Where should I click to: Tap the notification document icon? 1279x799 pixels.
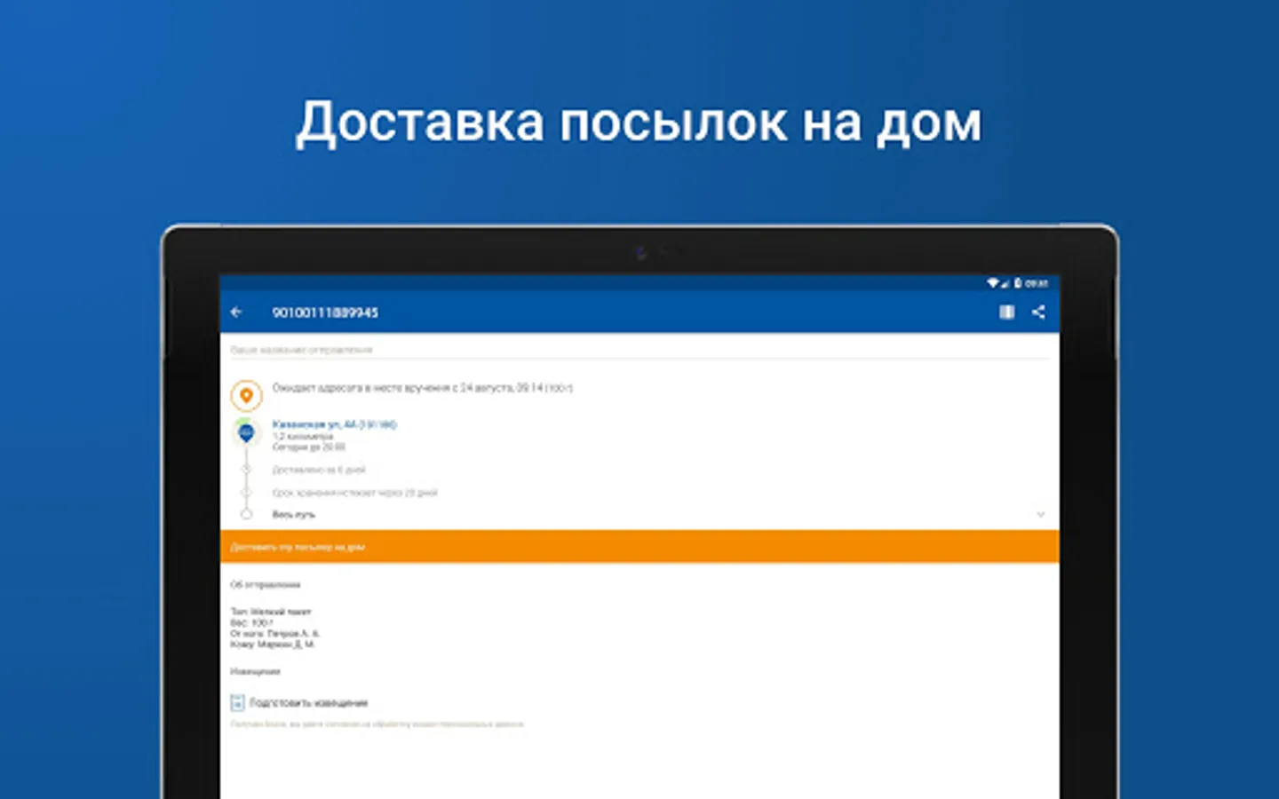[237, 703]
